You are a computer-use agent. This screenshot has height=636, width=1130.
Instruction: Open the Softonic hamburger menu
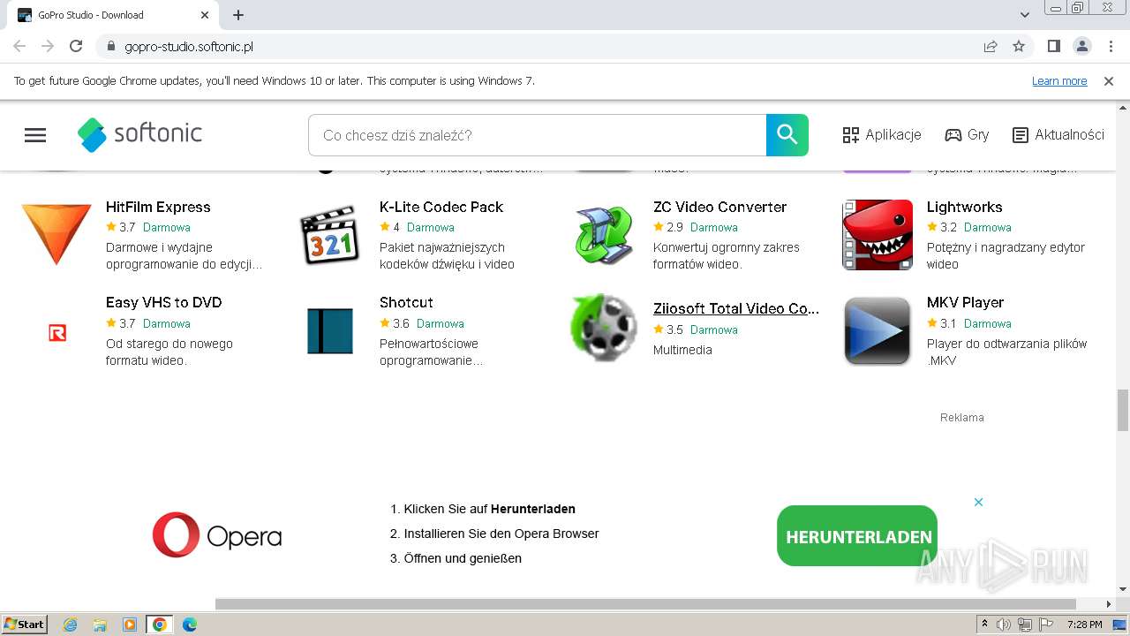pos(35,135)
